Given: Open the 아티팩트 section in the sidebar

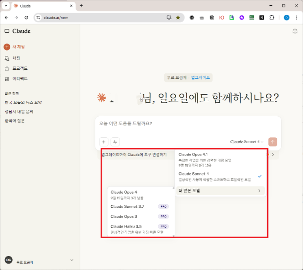Looking at the screenshot, I should click(16, 79).
